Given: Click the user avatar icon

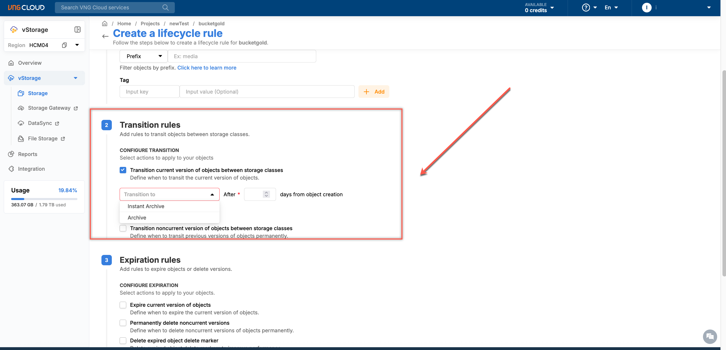Looking at the screenshot, I should (647, 8).
